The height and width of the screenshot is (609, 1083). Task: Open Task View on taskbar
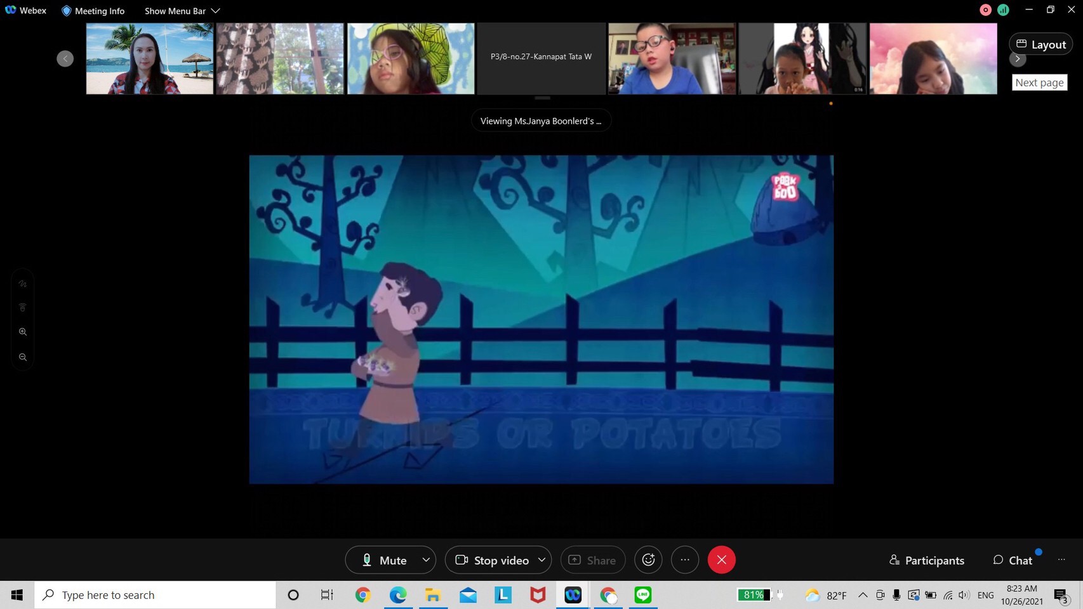pos(327,595)
